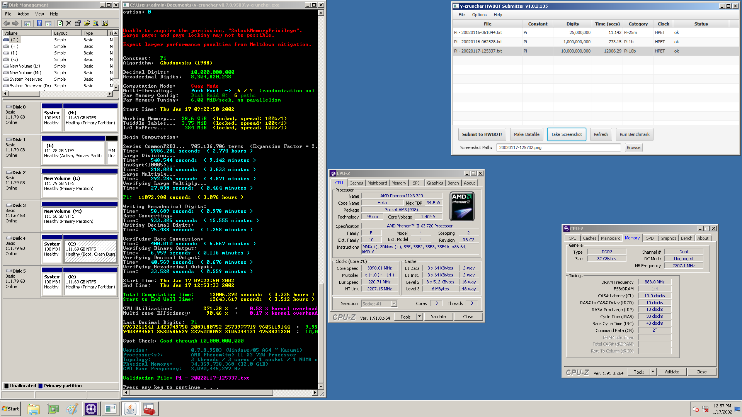This screenshot has width=742, height=417.
Task: Open the Action menu in Disk Management
Action: pyautogui.click(x=23, y=14)
